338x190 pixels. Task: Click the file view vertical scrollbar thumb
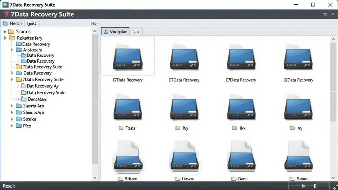333,82
